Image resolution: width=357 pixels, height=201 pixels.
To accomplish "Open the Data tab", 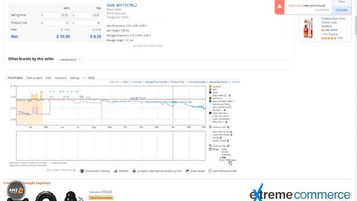I will [x=49, y=78].
